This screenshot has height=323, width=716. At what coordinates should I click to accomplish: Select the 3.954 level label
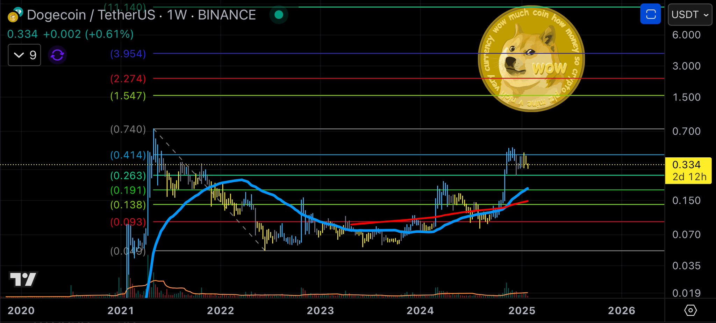click(x=128, y=54)
